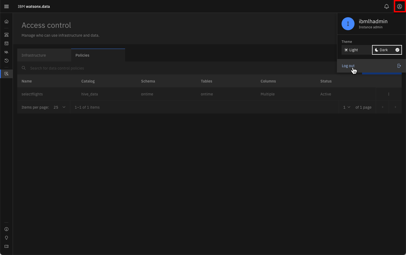Click the user profile icon

pos(400,6)
